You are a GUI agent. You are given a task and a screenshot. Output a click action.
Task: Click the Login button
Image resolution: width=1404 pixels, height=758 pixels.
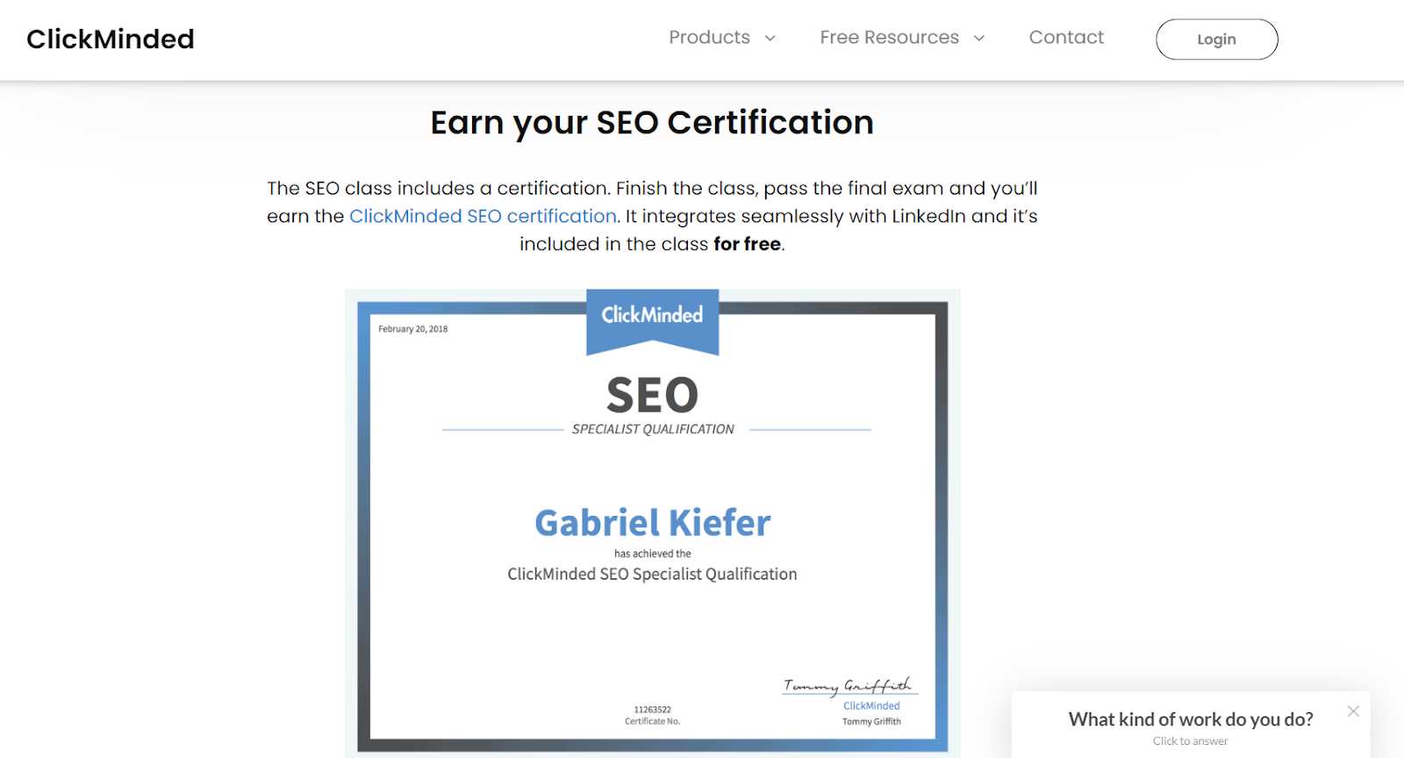[1216, 39]
